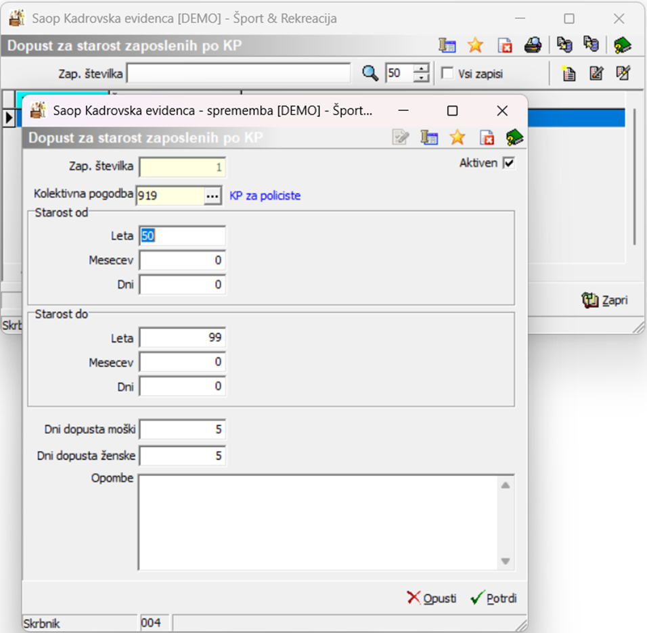Click the favorites star in sprememba dialog
This screenshot has height=633, width=647.
pyautogui.click(x=458, y=137)
